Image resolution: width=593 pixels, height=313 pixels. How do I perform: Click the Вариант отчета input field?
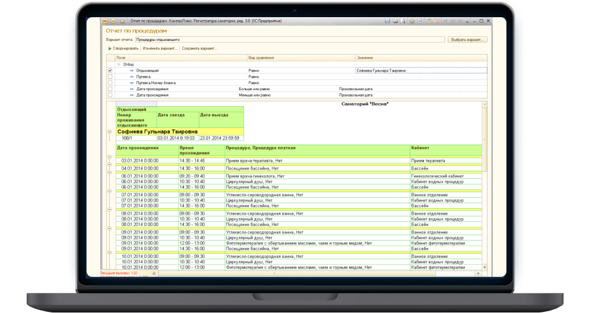(289, 40)
